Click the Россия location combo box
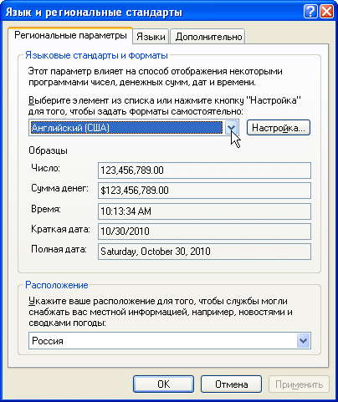 point(170,340)
